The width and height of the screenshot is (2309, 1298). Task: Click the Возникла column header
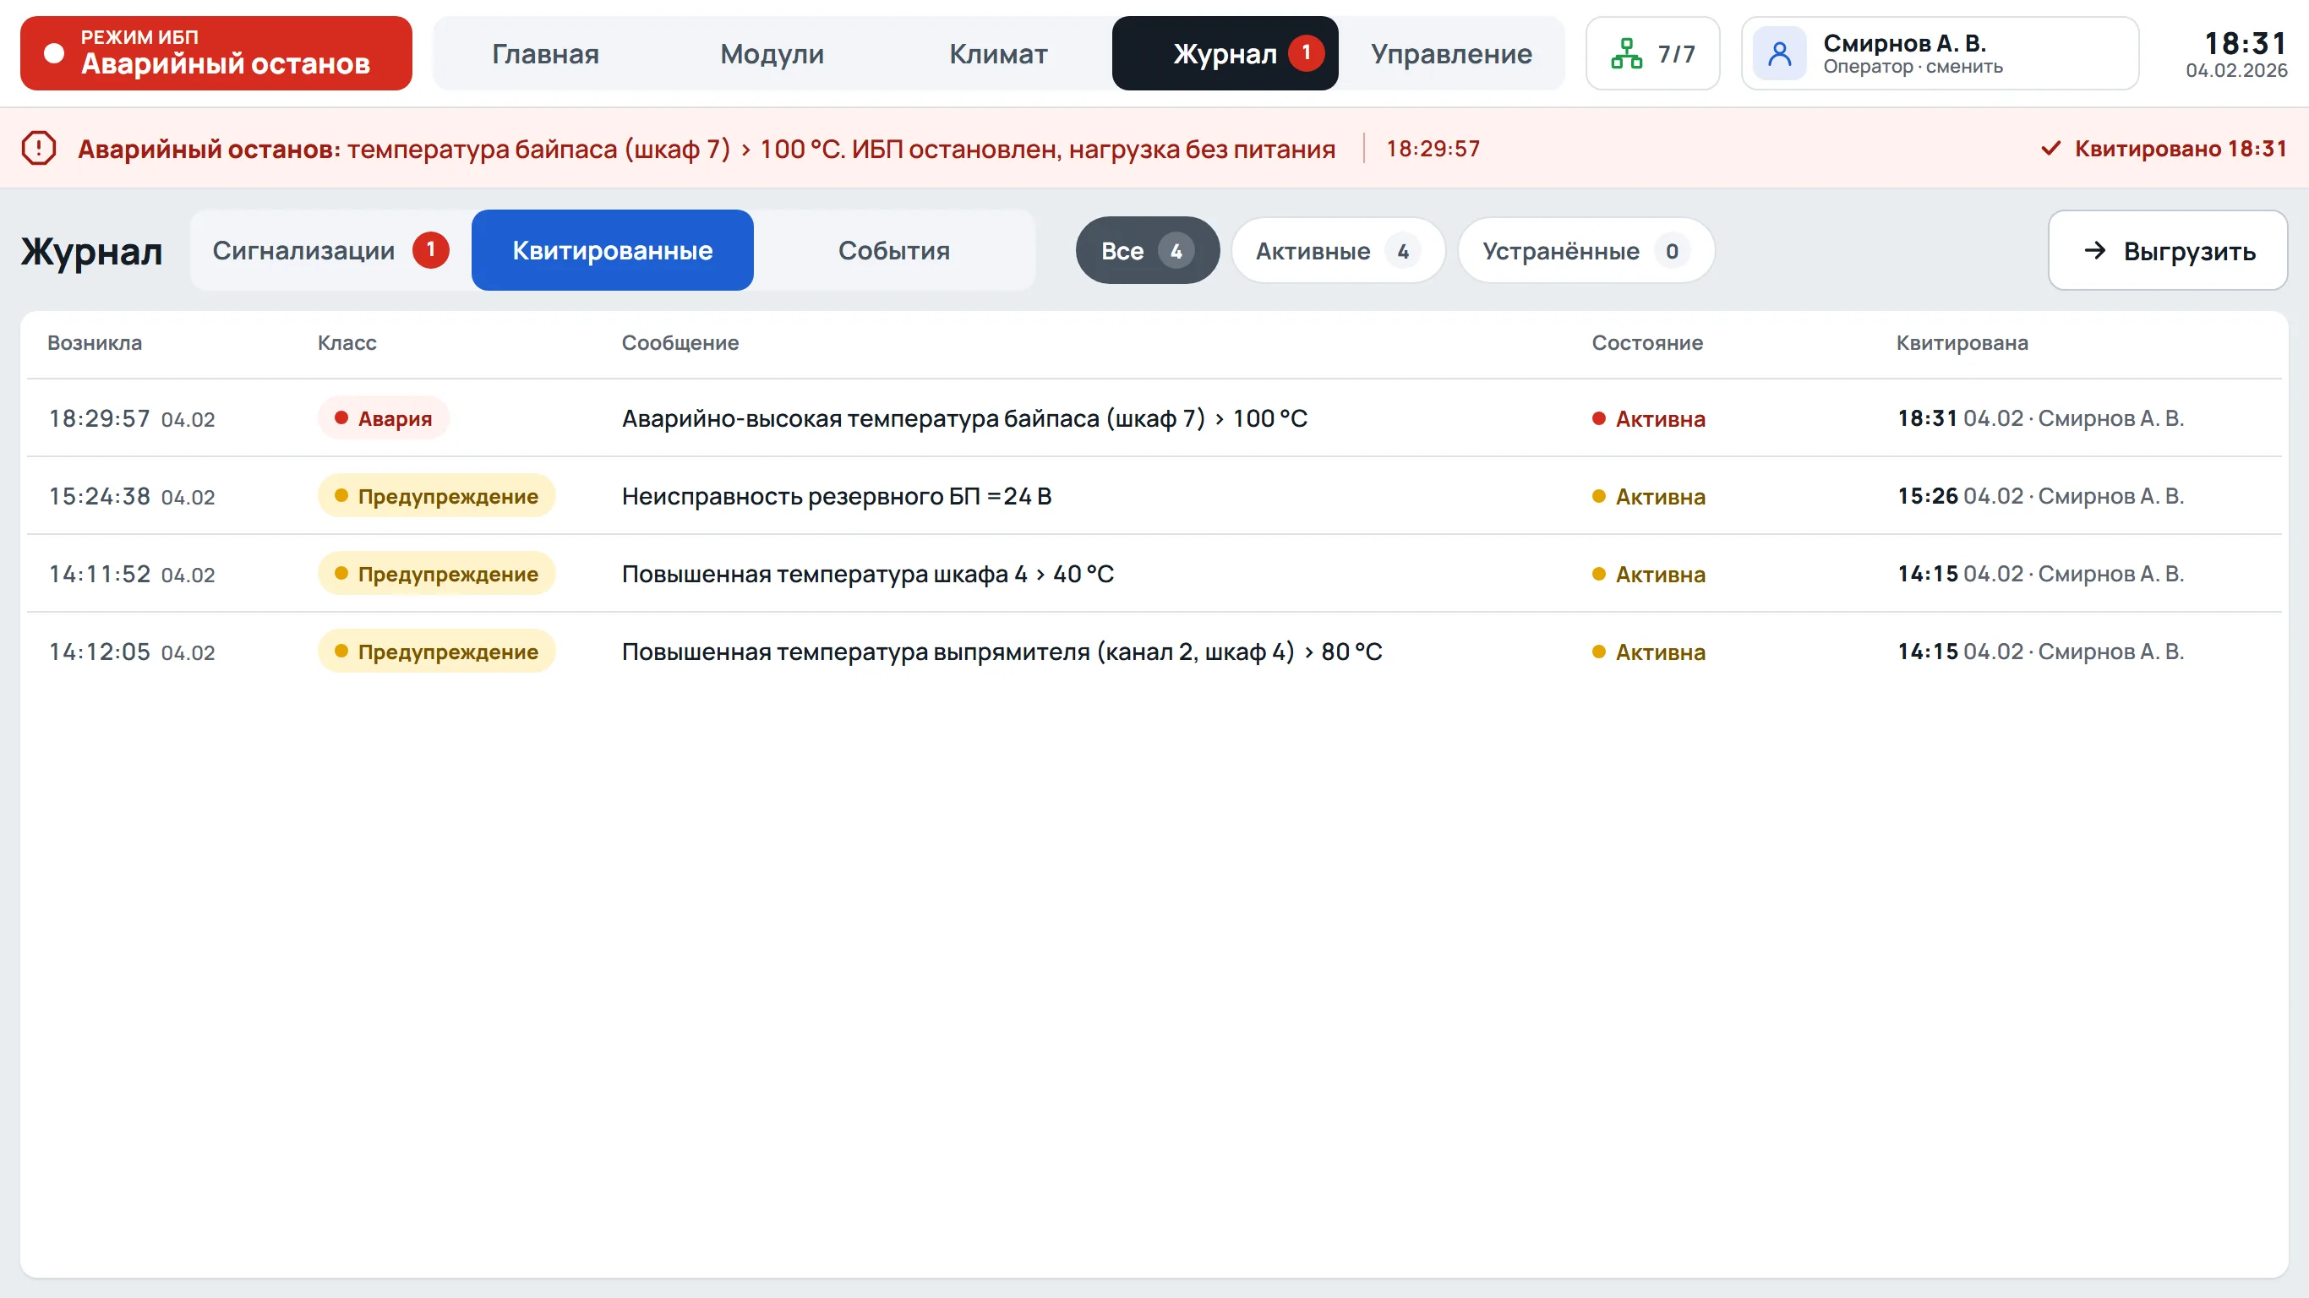(x=94, y=342)
